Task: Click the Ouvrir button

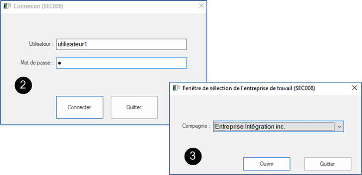Action: (266, 164)
